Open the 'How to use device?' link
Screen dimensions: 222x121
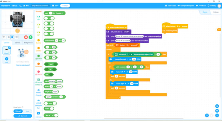coord(23,65)
